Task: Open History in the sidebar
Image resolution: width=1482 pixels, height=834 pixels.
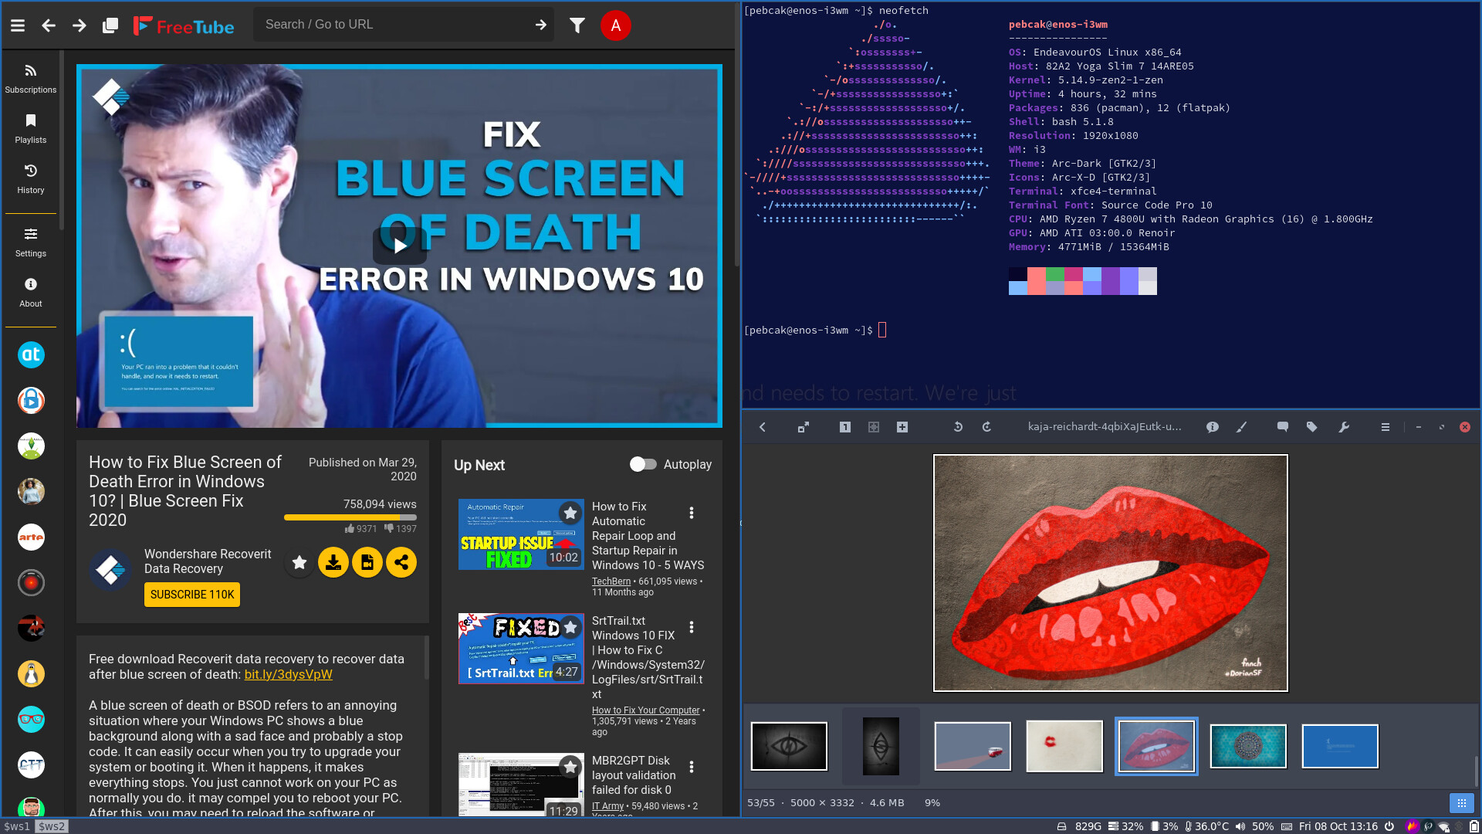Action: [31, 180]
